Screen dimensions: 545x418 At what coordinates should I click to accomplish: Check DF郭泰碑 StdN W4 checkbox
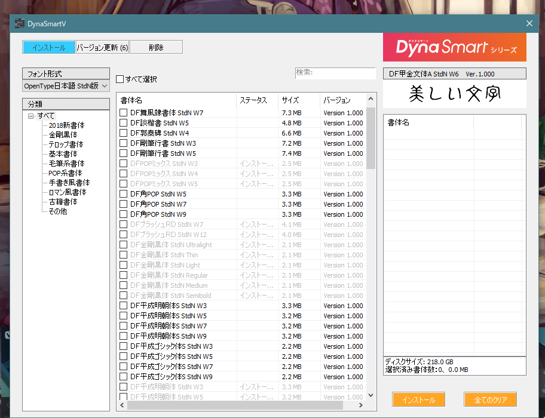click(123, 133)
